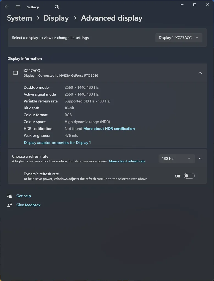214x281 pixels.
Task: Collapse the Choose a refresh rate section
Action: [x=200, y=158]
